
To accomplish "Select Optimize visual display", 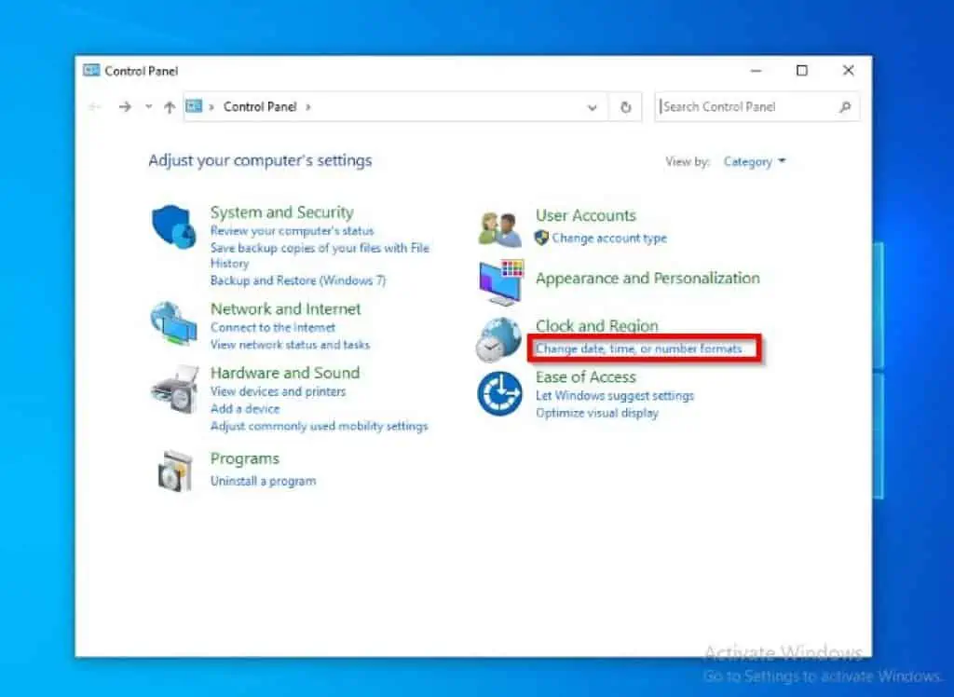I will point(597,413).
